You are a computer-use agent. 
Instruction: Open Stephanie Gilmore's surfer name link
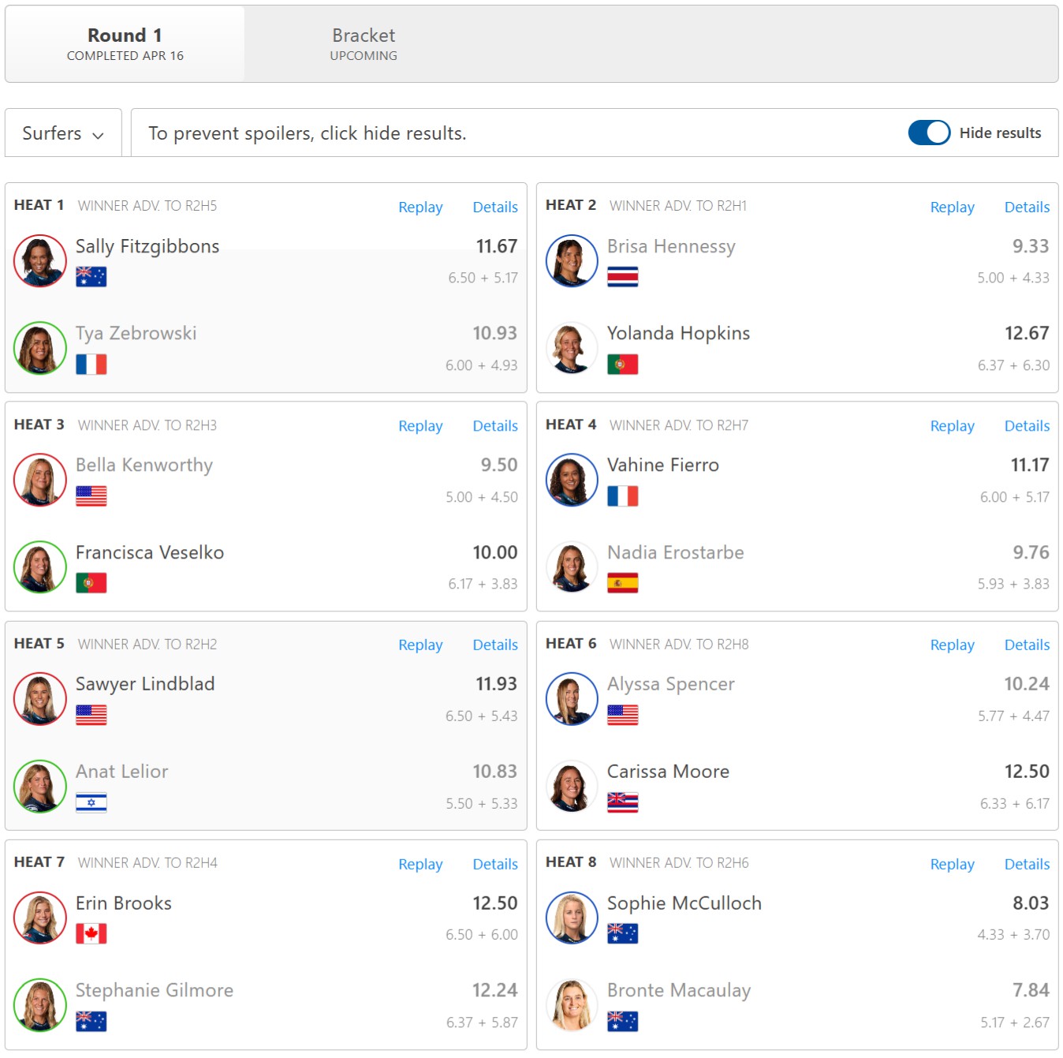coord(155,990)
